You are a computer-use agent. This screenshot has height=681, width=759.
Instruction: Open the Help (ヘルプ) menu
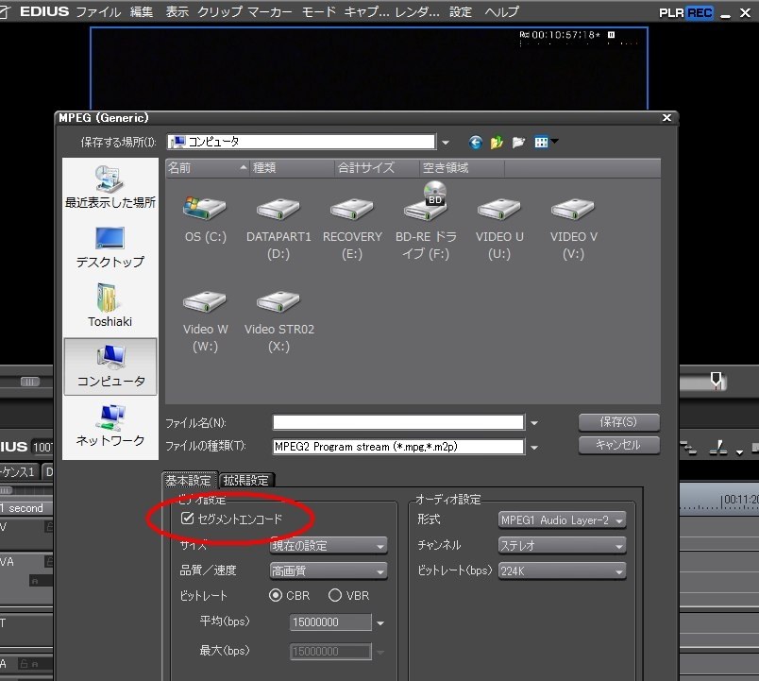(x=502, y=11)
